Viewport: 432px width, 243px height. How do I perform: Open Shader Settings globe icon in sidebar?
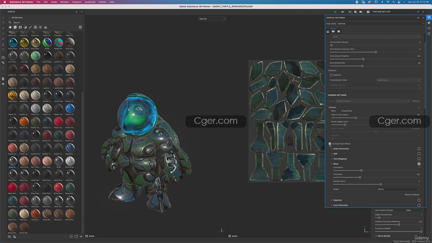pyautogui.click(x=429, y=23)
